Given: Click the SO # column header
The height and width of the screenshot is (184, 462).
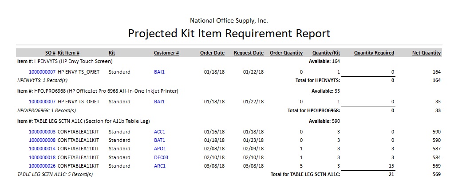Looking at the screenshot, I should (x=50, y=53).
